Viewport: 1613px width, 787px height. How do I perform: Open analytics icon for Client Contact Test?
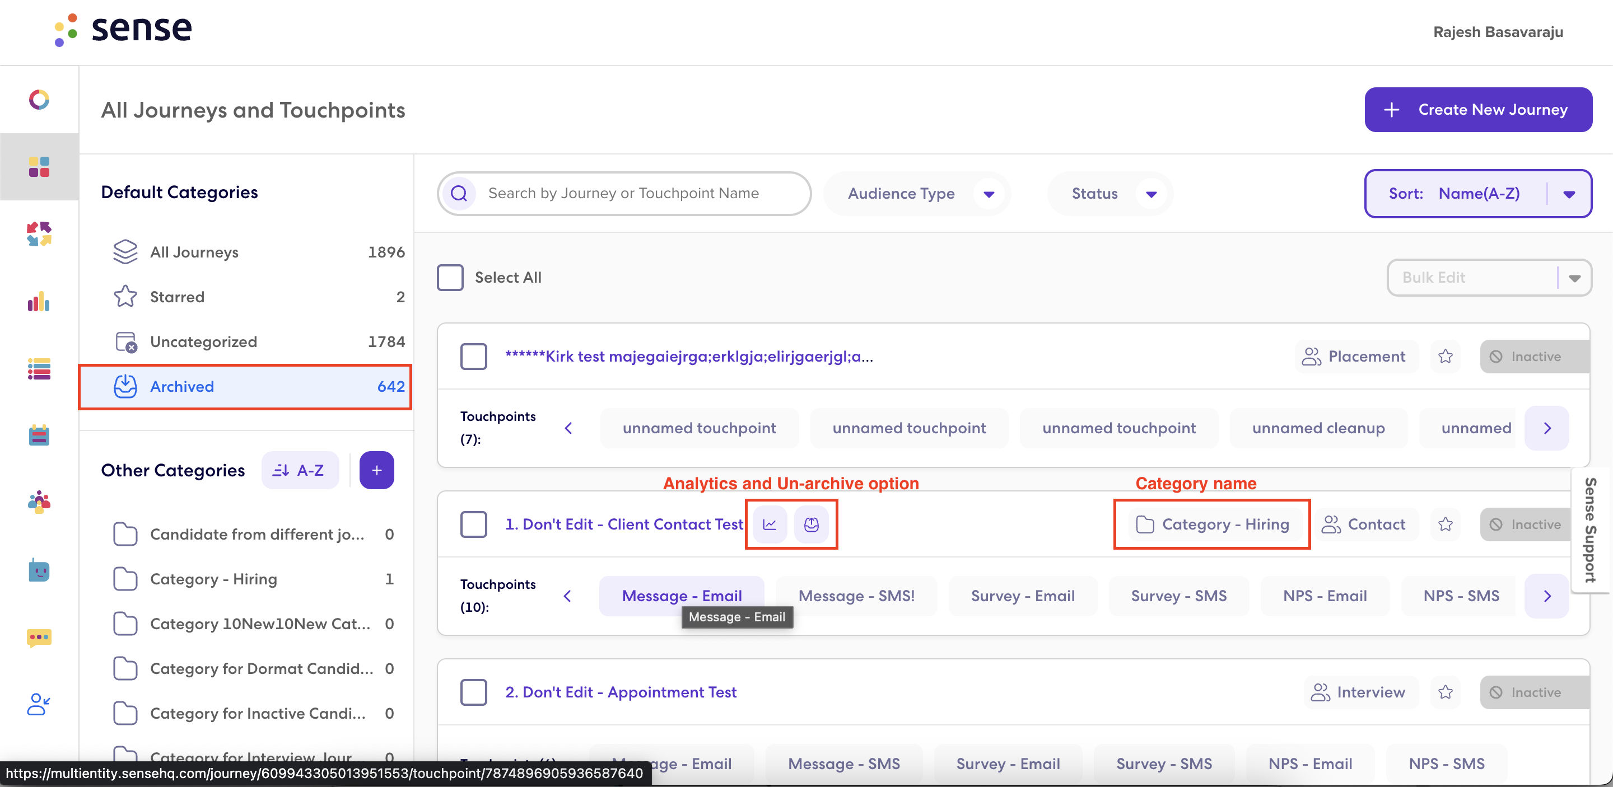pyautogui.click(x=770, y=524)
